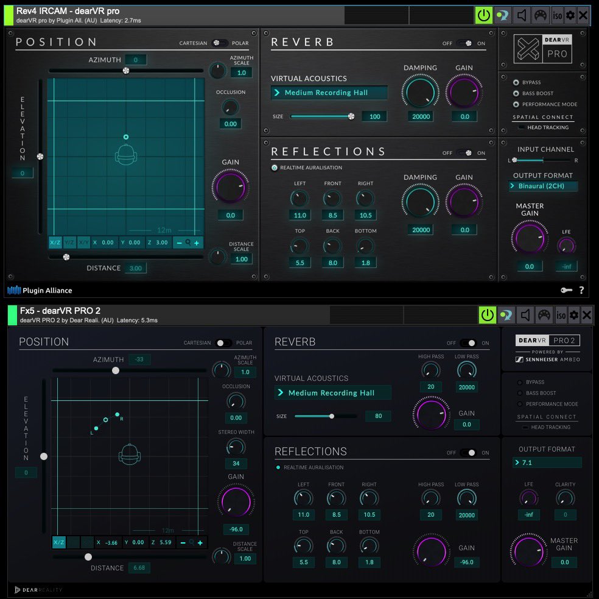This screenshot has width=599, height=599.
Task: Zoom out with minus in dearVR PRO 2 grid
Action: pos(183,543)
